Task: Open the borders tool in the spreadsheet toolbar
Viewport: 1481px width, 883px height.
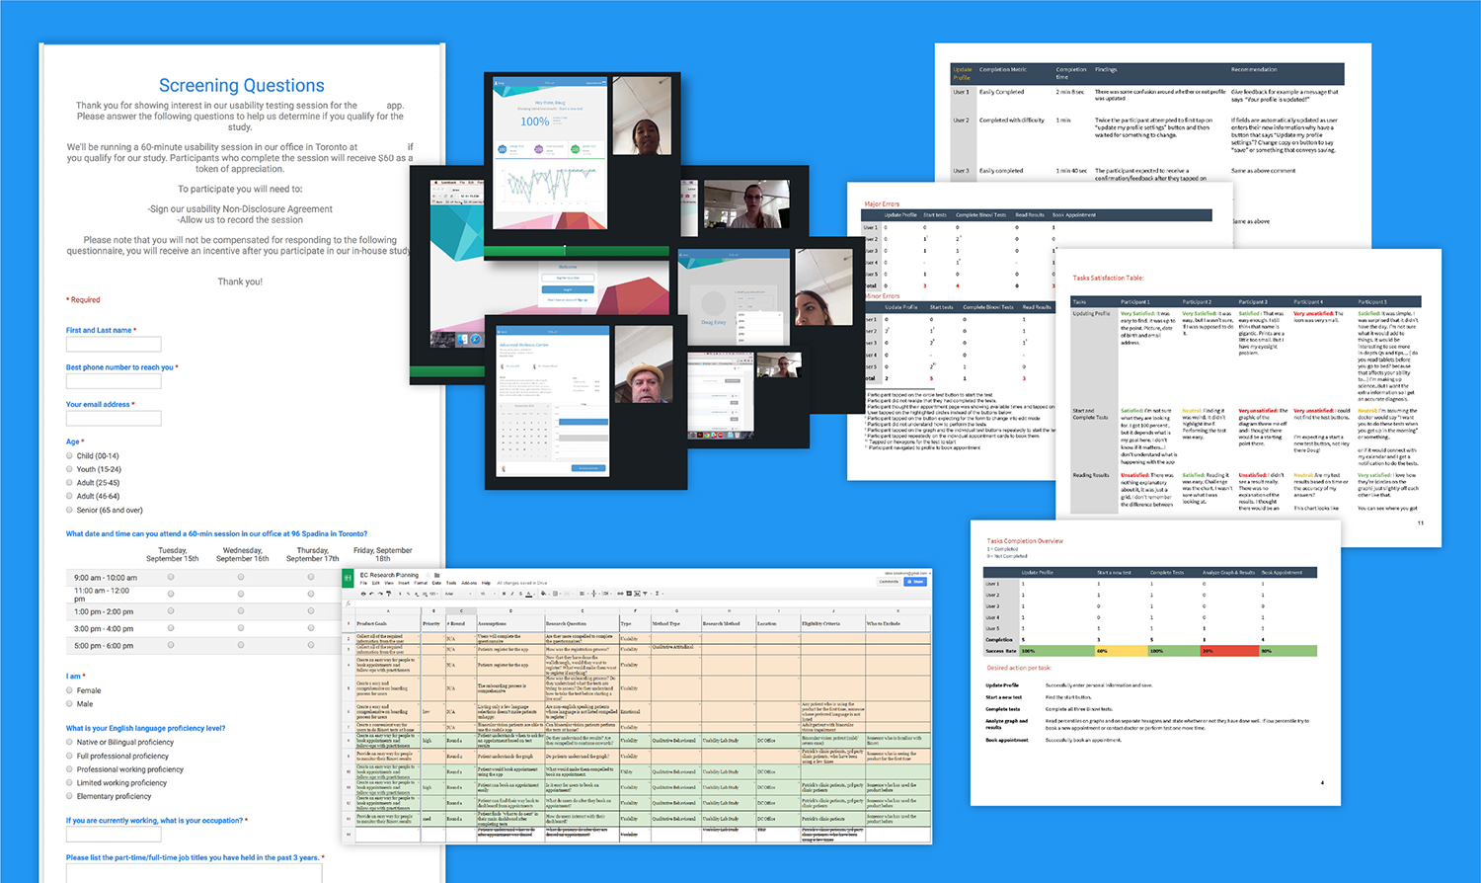Action: click(x=556, y=594)
